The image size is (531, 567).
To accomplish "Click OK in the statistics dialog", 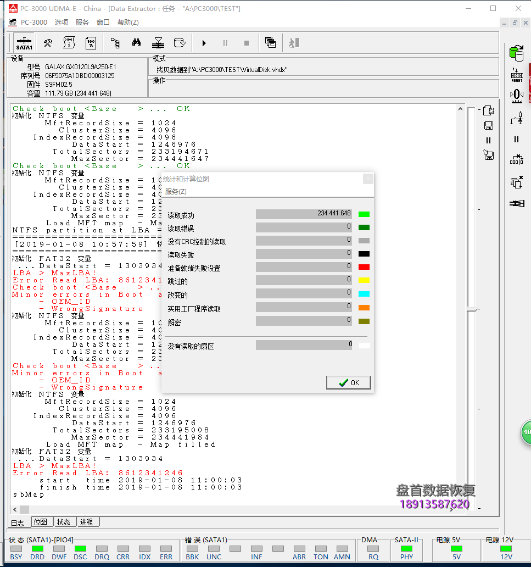I will coord(349,382).
